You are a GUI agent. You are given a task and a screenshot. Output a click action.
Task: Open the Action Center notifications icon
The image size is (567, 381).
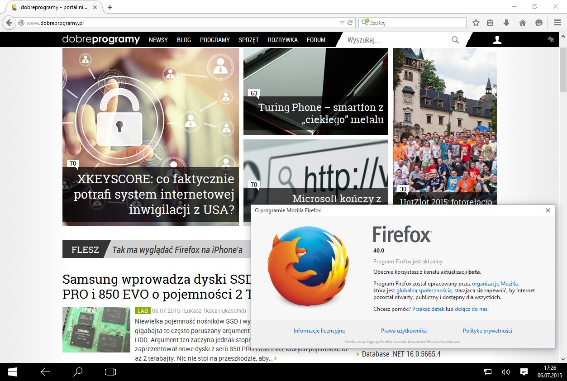coord(524,372)
